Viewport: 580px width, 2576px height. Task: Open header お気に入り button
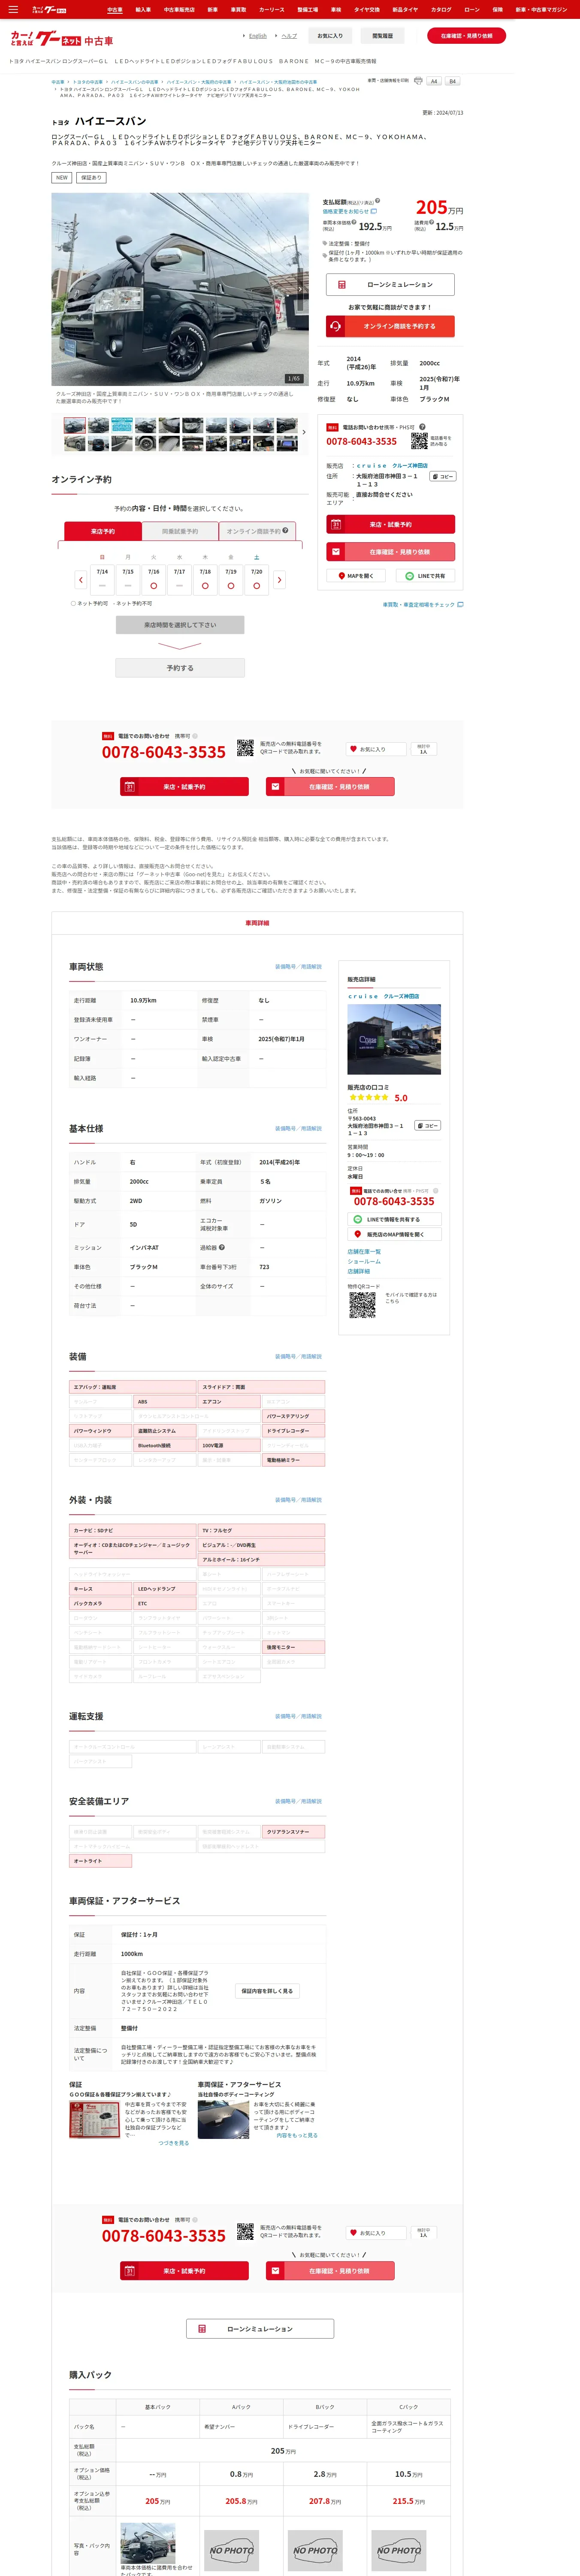pos(330,35)
